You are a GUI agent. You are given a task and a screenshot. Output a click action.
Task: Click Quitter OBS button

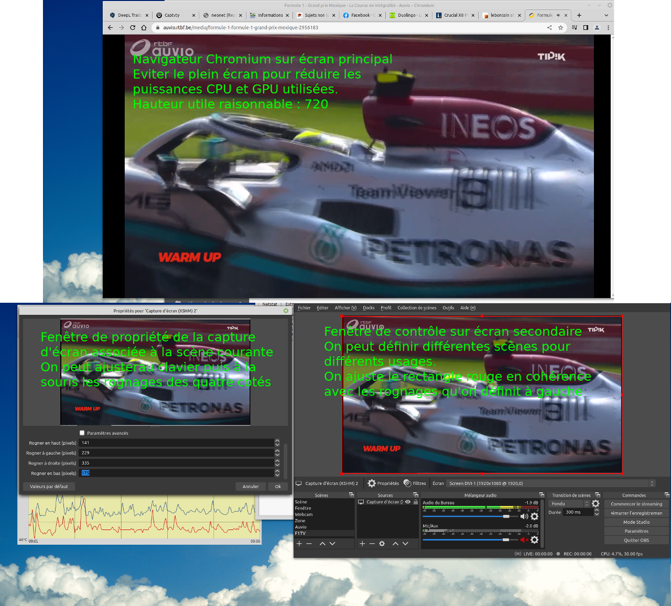tap(636, 540)
